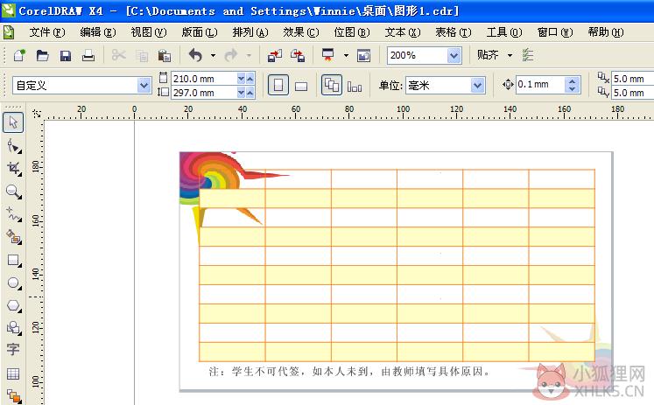Select the Freehand drawing tool
The height and width of the screenshot is (405, 654).
(13, 214)
